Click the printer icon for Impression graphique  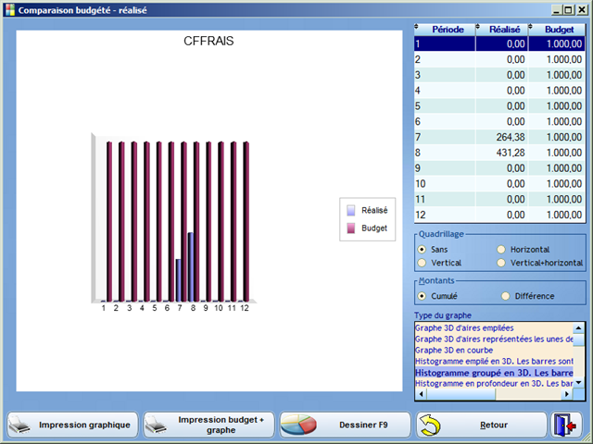coord(20,425)
